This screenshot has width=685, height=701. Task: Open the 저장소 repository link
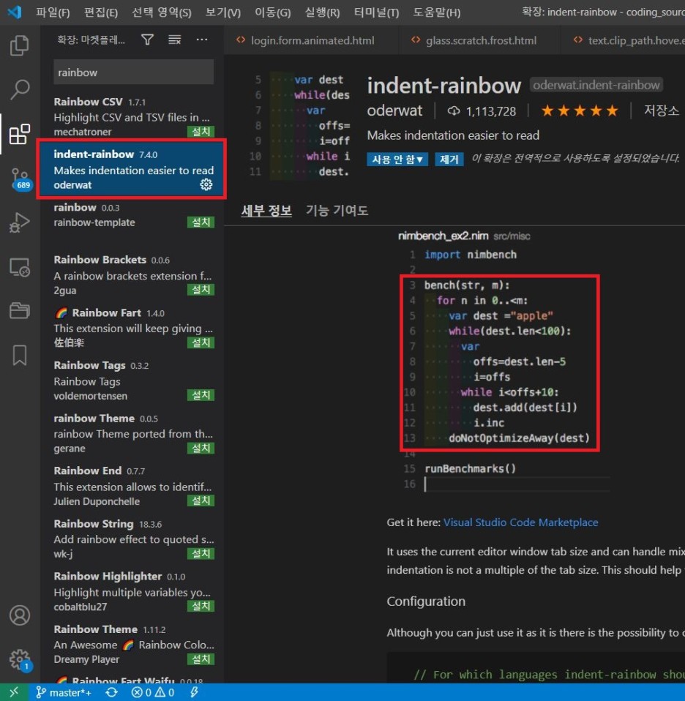[661, 110]
